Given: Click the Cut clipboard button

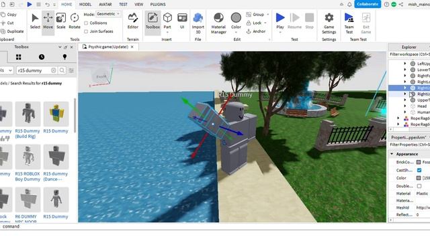Looking at the screenshot, I should point(7,23).
